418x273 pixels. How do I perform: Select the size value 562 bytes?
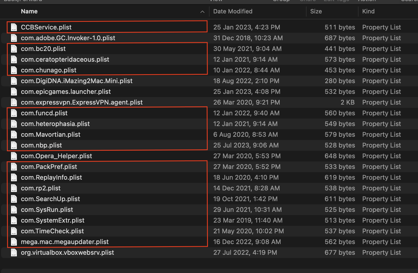tap(340, 242)
